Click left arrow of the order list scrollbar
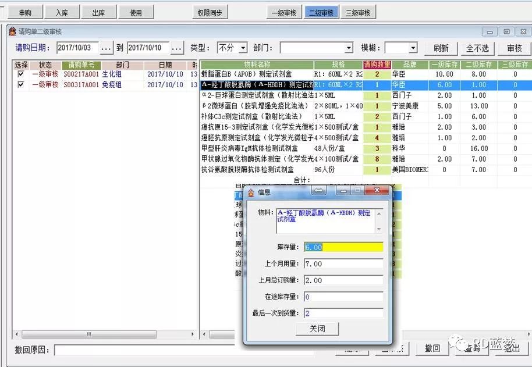The height and width of the screenshot is (367, 532). pos(17,334)
